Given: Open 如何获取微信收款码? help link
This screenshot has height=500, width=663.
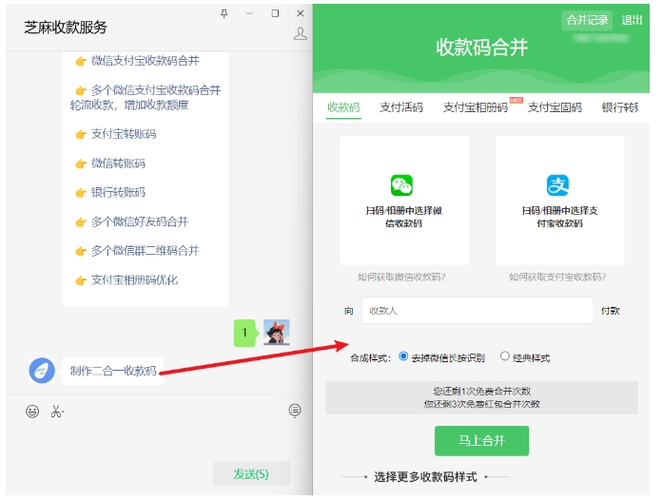Looking at the screenshot, I should (401, 278).
